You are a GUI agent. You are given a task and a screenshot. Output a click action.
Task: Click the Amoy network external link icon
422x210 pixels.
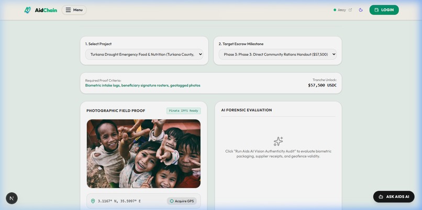point(350,10)
